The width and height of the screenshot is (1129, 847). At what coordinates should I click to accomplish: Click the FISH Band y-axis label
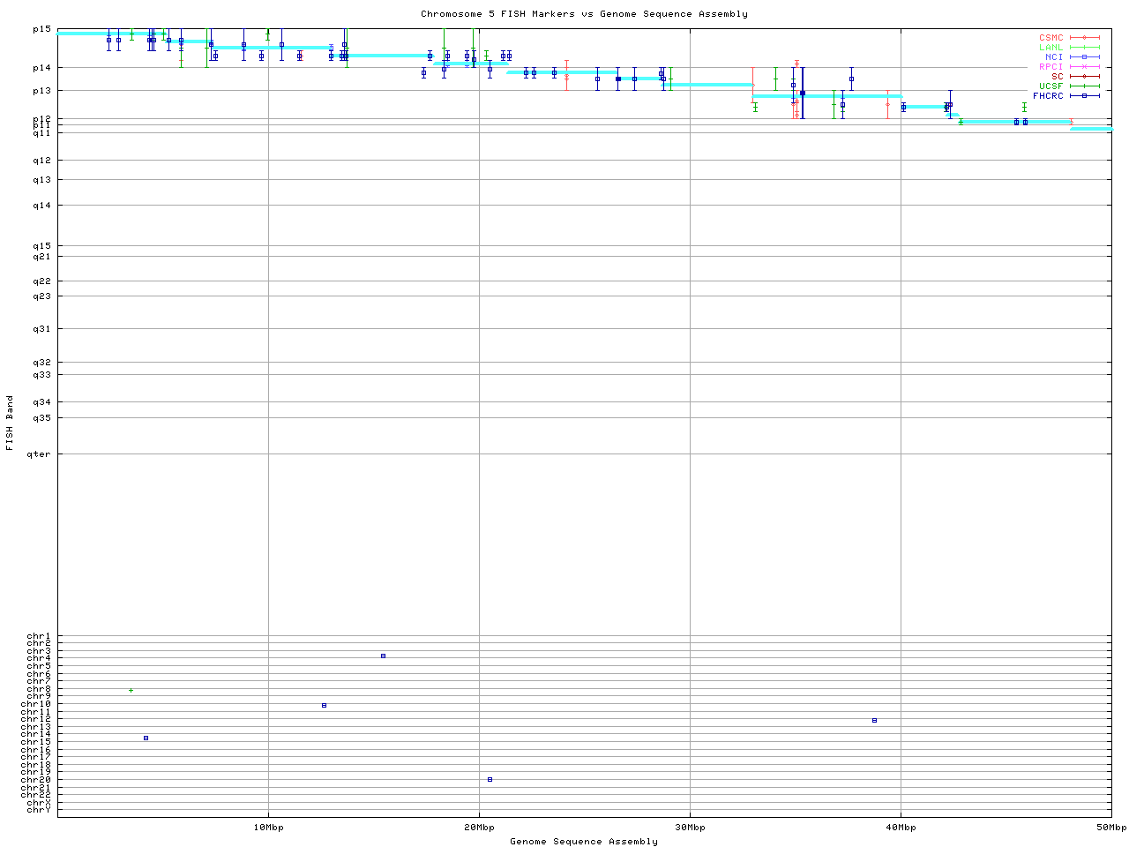tap(10, 423)
